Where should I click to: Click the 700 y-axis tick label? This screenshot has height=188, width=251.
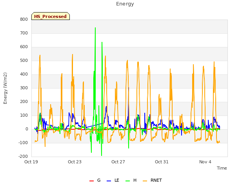pos(24,33)
